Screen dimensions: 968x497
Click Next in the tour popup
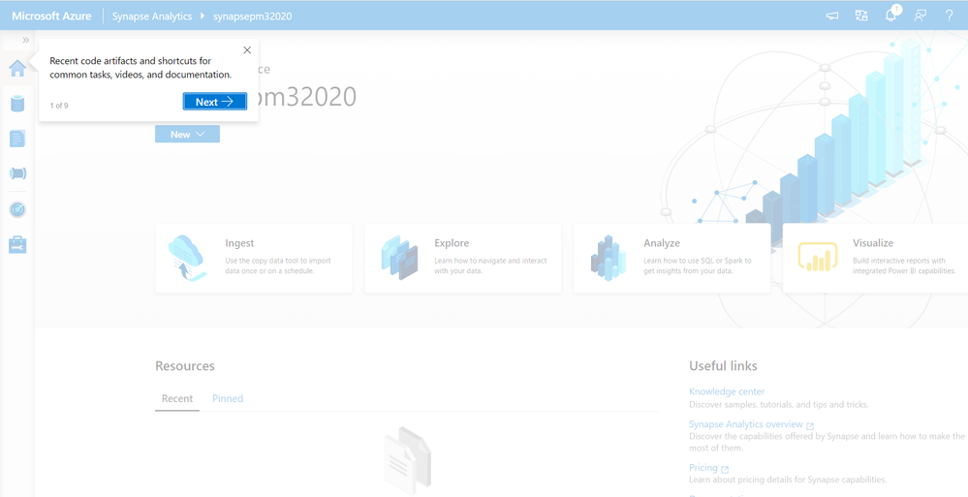point(215,102)
